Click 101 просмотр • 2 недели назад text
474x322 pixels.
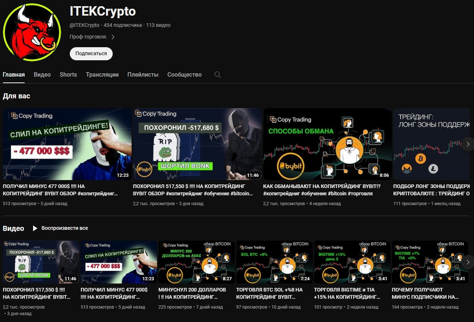point(346,307)
